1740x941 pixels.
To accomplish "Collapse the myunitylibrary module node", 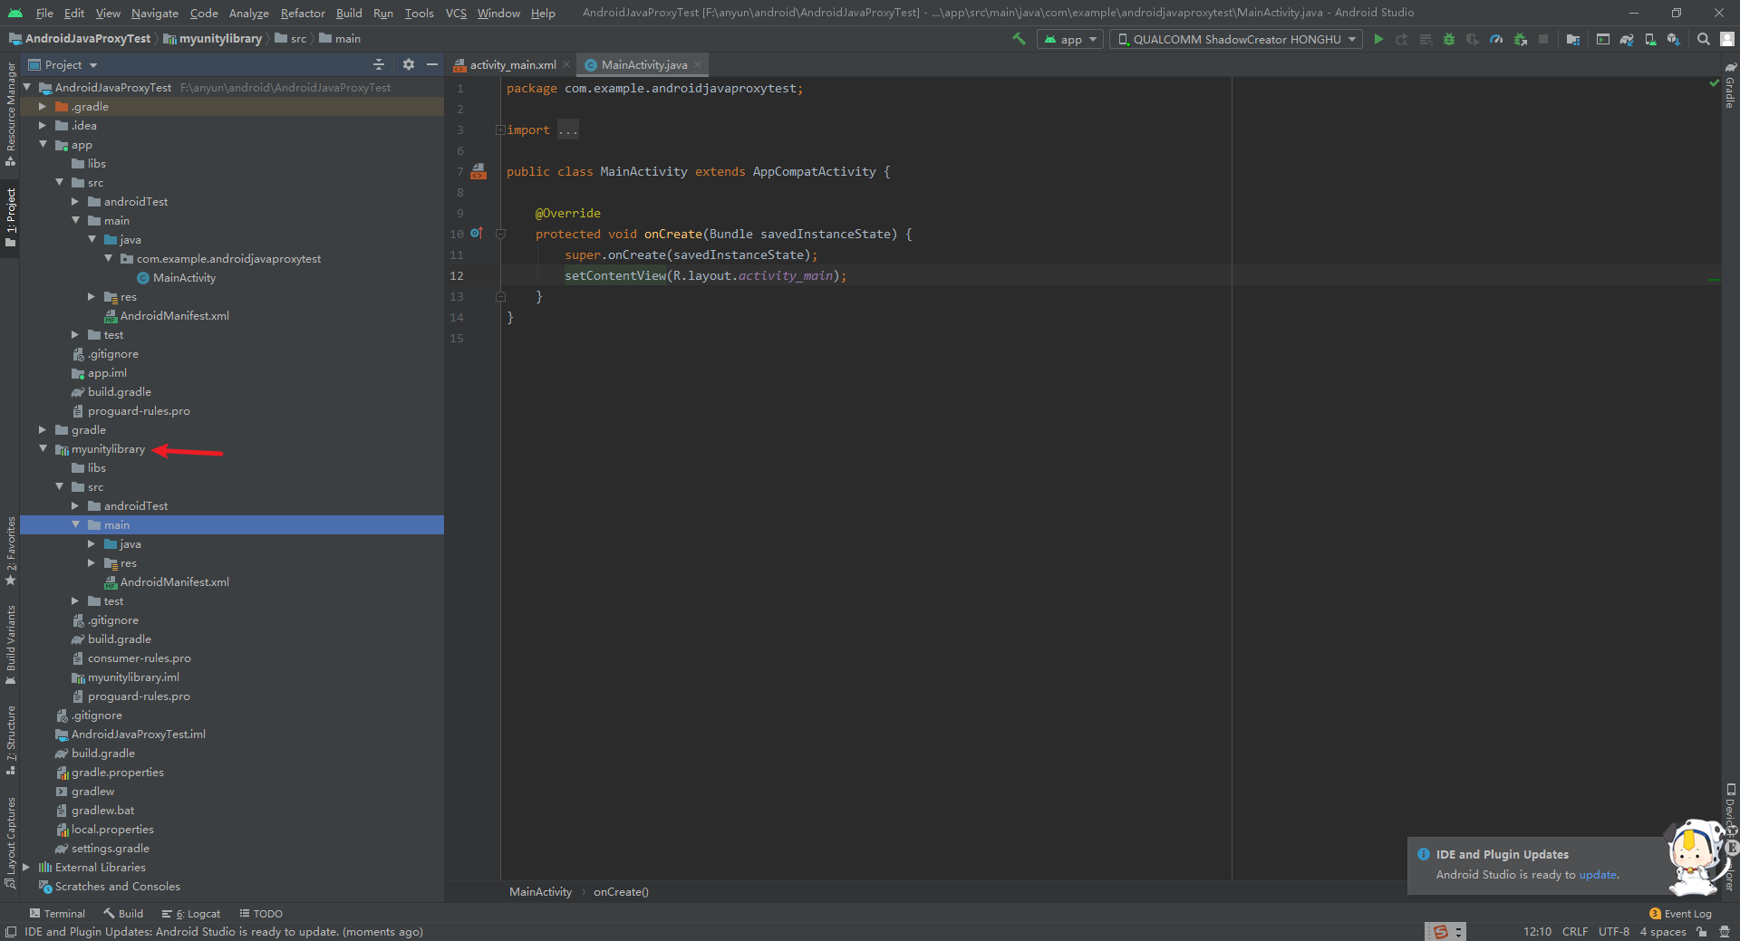I will 43,448.
